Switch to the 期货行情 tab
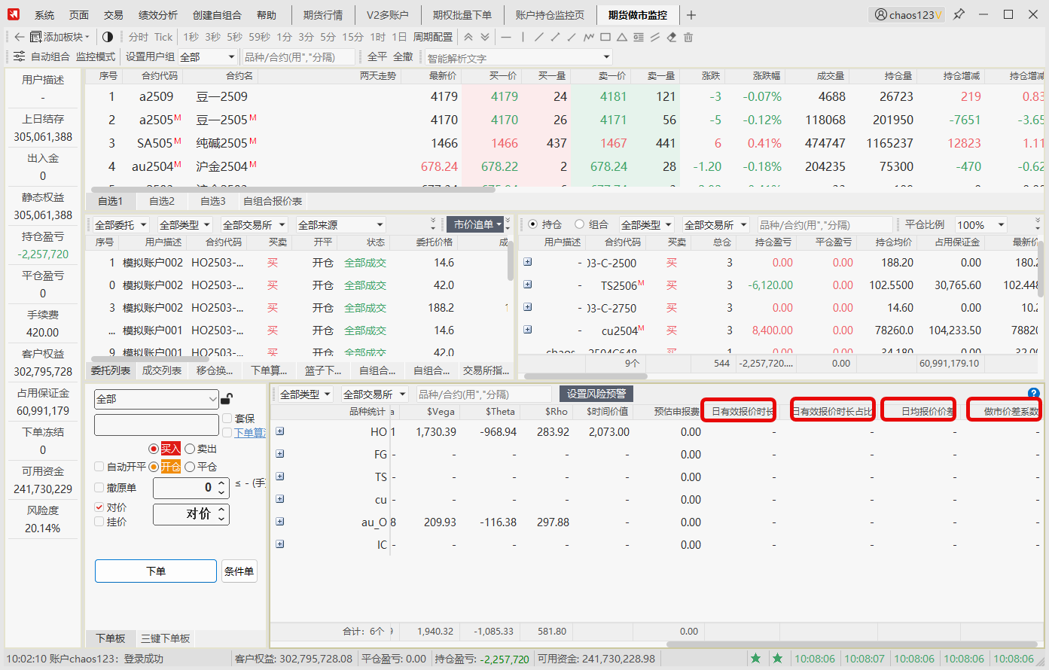This screenshot has height=670, width=1049. [x=322, y=15]
